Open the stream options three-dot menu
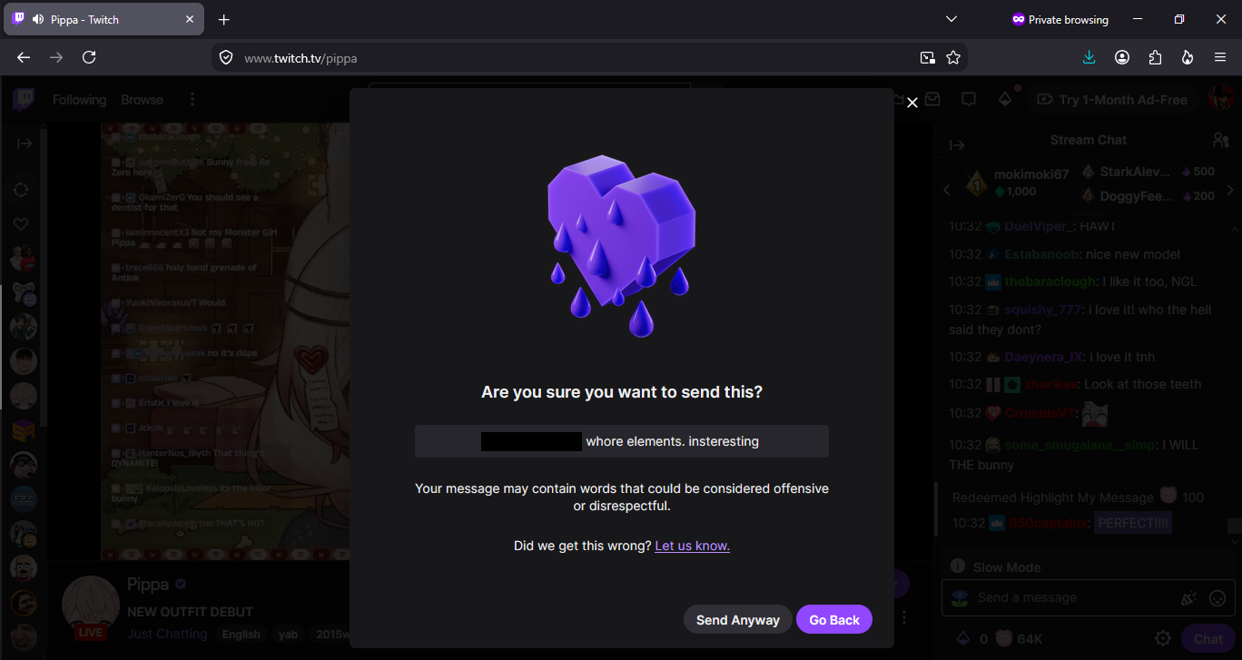The width and height of the screenshot is (1242, 660). pos(904,617)
